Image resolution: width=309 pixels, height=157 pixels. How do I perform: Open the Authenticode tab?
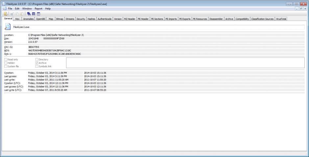[x=105, y=19]
